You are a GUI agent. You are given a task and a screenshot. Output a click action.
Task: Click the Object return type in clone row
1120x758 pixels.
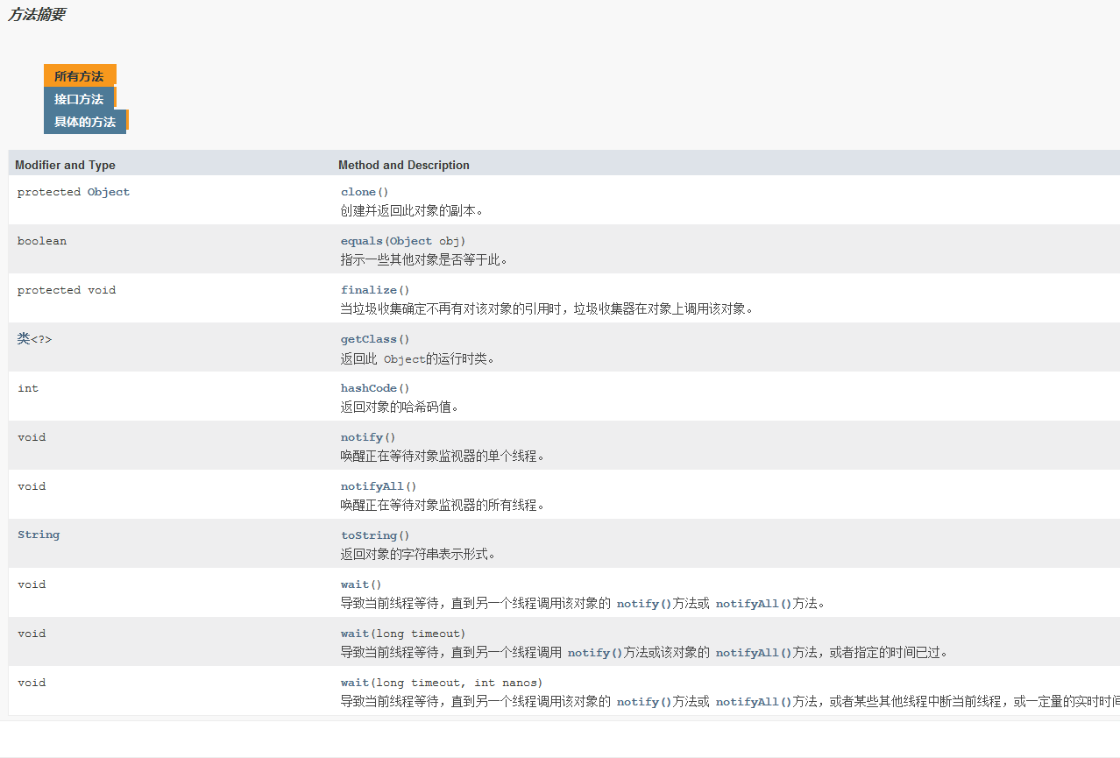pos(109,192)
